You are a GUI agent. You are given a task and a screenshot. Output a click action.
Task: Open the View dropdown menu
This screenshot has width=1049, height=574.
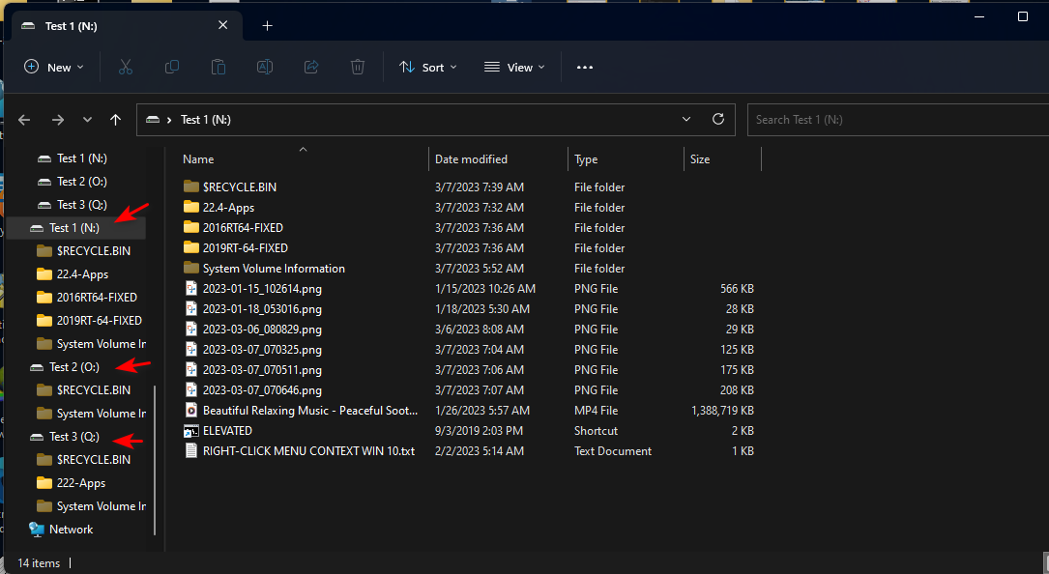click(514, 67)
